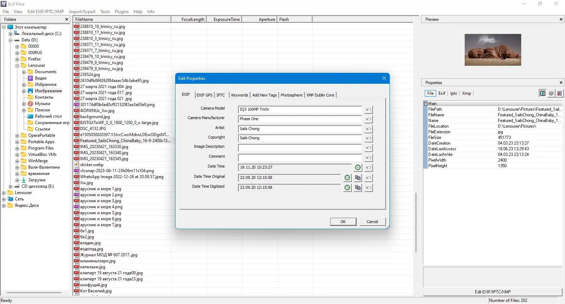This screenshot has height=304, width=565.
Task: Click the red checklist icon in Properties panel
Action: point(560,93)
